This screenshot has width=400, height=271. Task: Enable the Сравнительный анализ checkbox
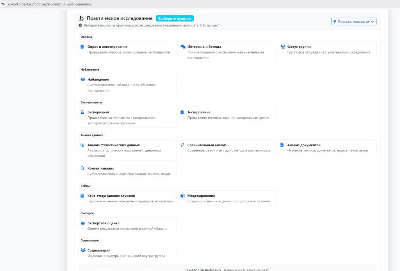tap(177, 144)
